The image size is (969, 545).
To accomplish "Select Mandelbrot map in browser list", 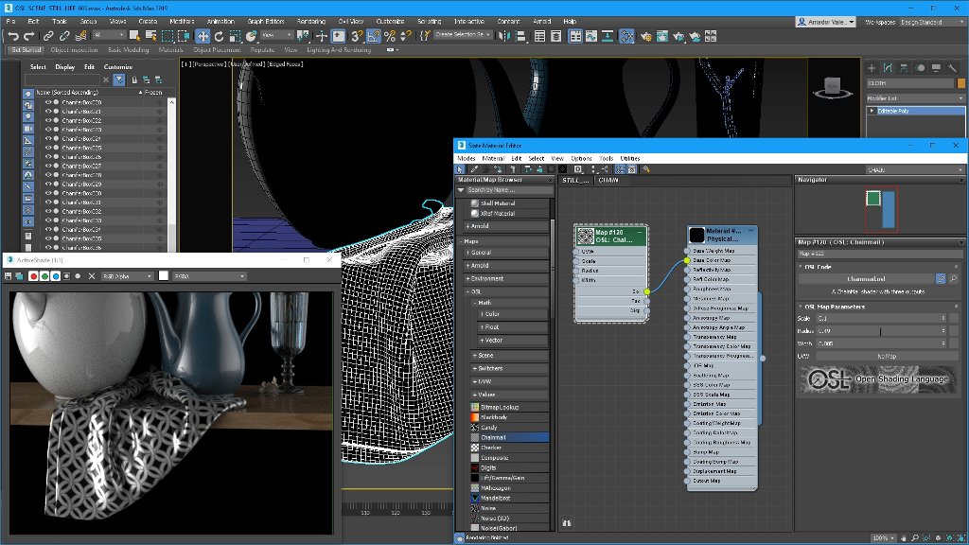I will pyautogui.click(x=509, y=498).
